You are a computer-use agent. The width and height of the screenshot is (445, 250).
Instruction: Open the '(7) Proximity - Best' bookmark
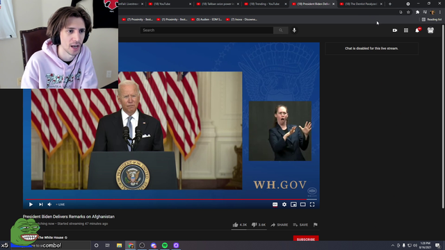pos(138,19)
